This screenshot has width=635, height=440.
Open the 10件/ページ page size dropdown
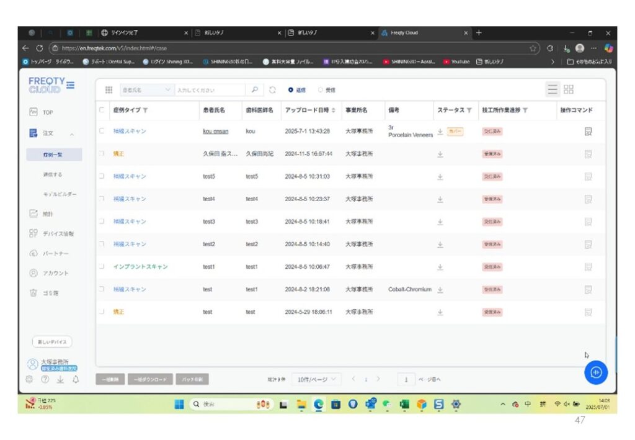317,379
